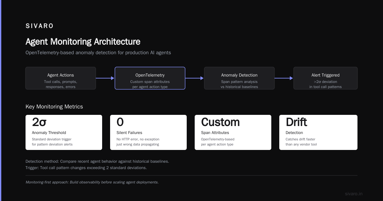
Task: Click the 0 metric value
Action: tap(120, 122)
